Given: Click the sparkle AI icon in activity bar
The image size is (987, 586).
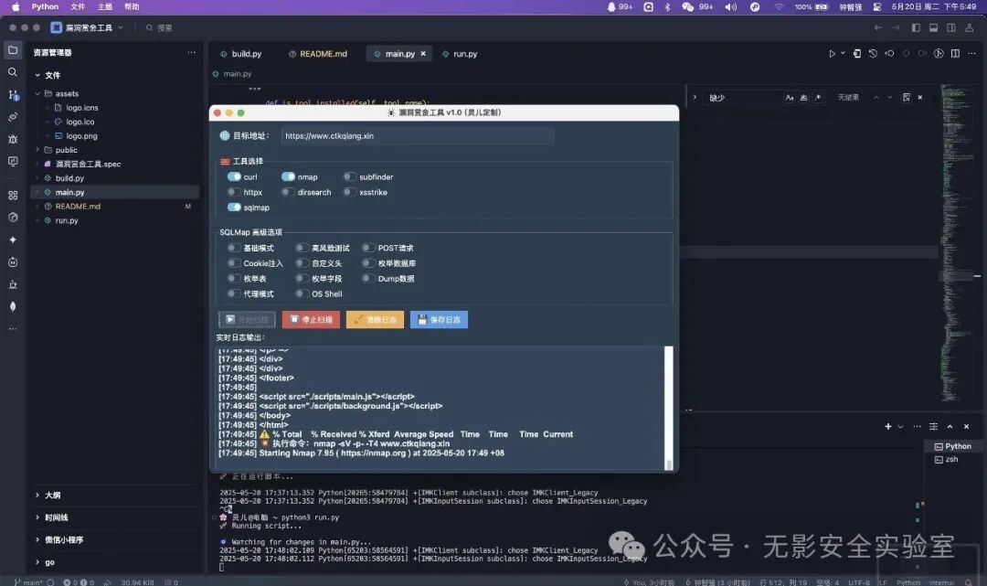Looking at the screenshot, I should pos(13,240).
